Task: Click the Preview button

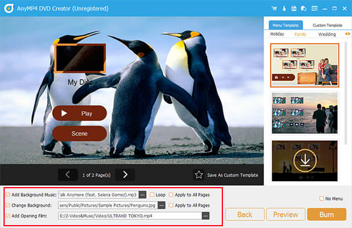Action: tap(286, 215)
